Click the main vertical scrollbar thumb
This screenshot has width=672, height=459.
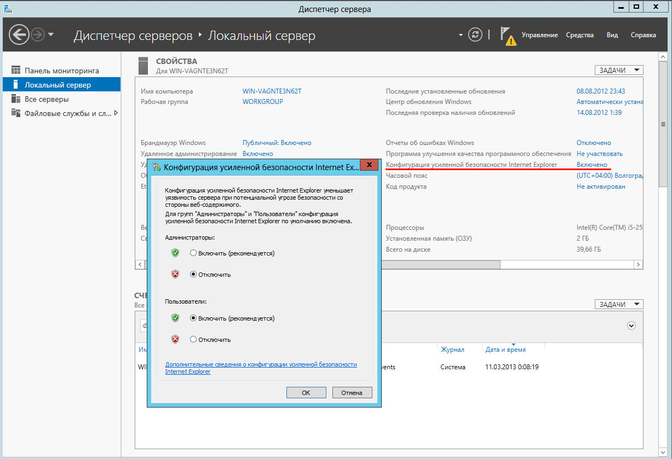point(663,124)
